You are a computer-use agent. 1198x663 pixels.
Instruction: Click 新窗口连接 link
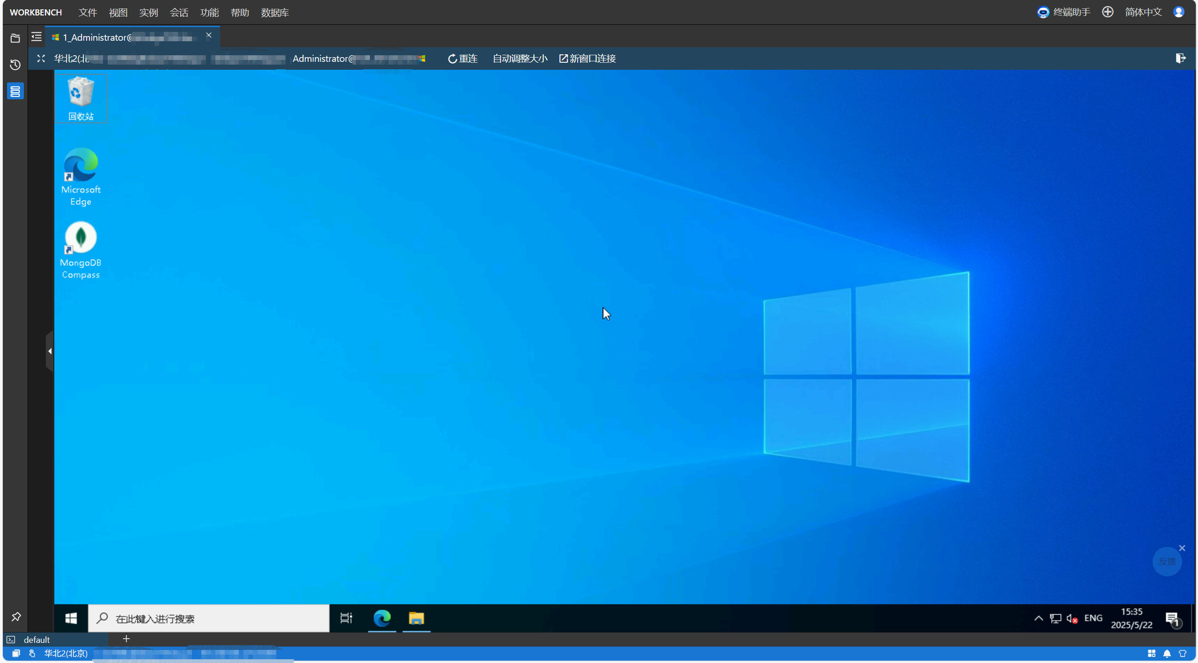coord(588,59)
